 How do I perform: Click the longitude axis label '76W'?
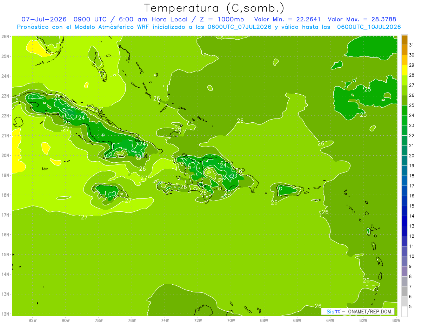click(x=132, y=320)
